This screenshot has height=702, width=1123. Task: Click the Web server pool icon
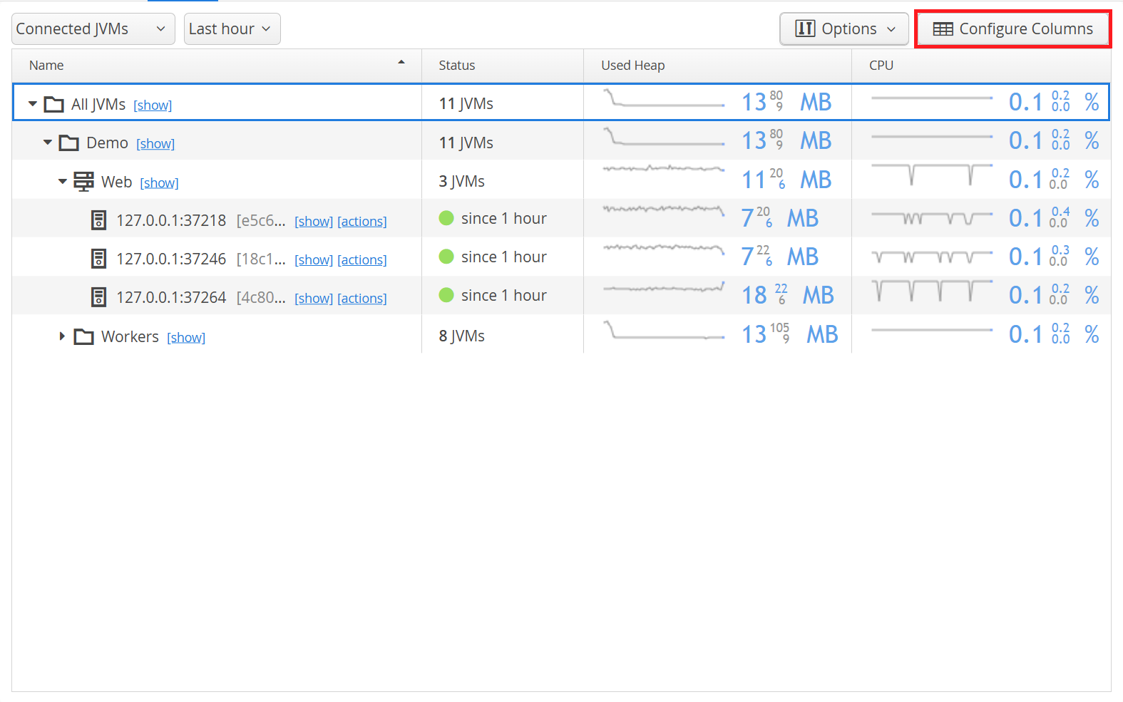tap(84, 182)
